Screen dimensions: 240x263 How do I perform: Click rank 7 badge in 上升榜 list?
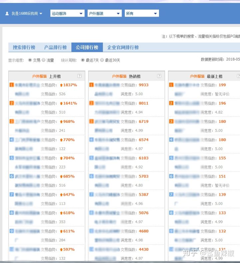pos(11,194)
